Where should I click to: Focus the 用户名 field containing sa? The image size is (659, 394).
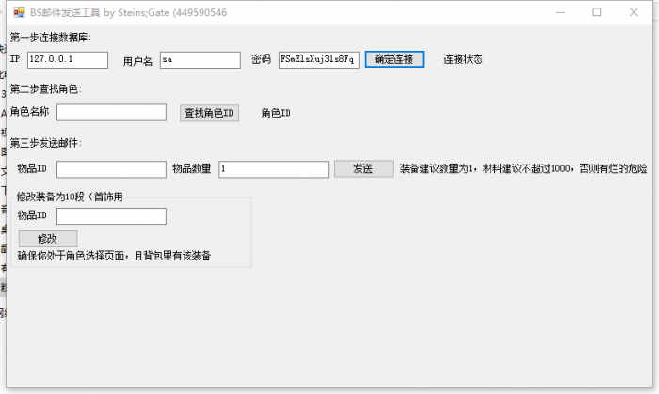coord(200,59)
